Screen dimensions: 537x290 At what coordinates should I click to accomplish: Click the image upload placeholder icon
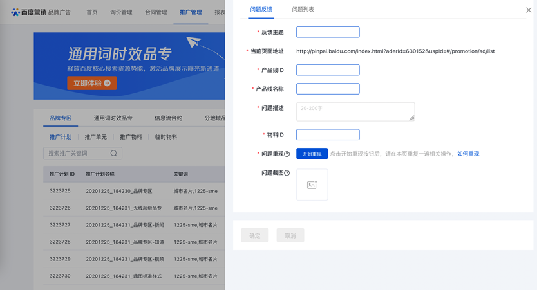[x=312, y=185]
